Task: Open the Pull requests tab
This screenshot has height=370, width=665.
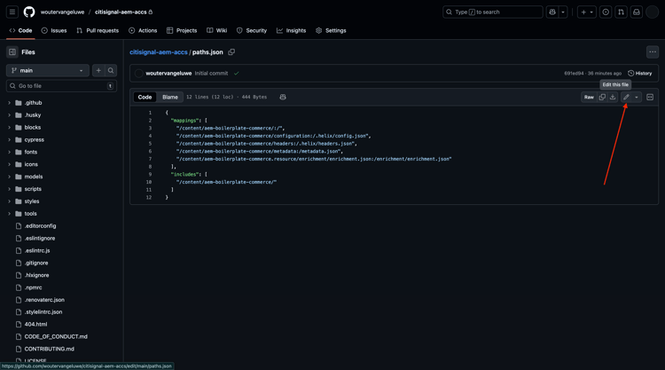Action: 98,30
